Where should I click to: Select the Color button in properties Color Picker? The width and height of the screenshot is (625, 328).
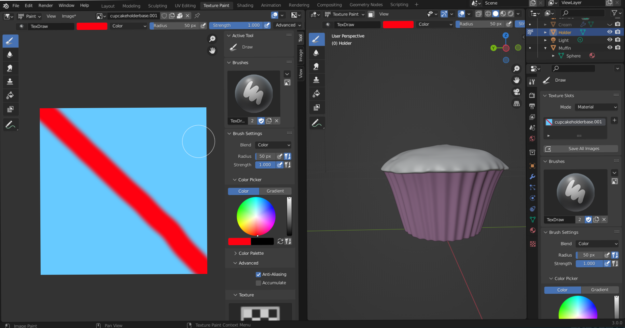click(x=562, y=290)
